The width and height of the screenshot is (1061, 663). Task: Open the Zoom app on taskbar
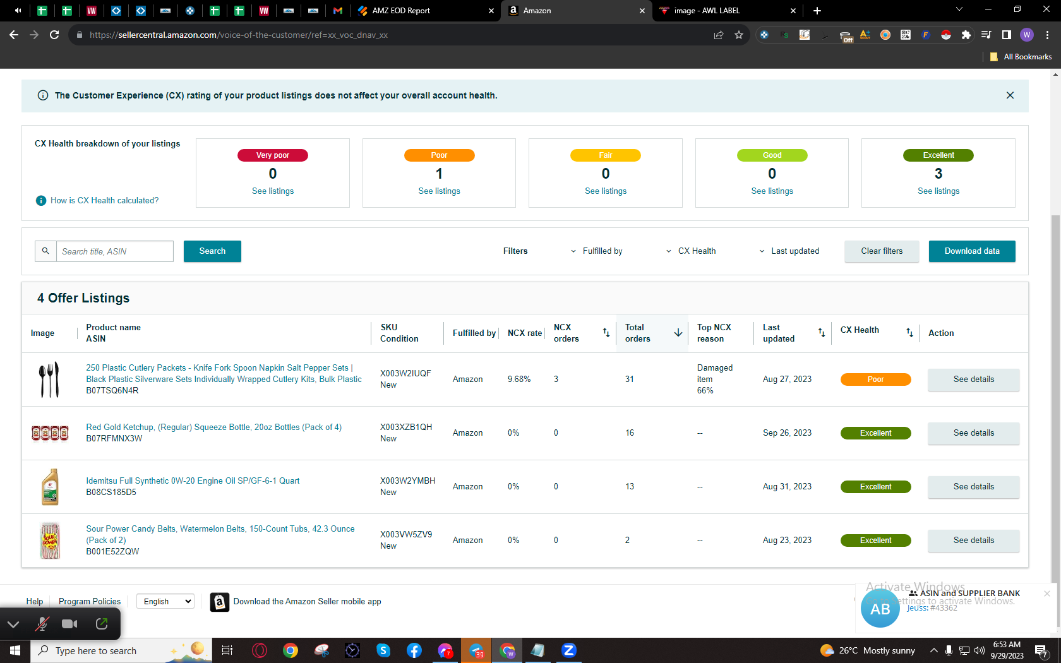coord(569,650)
